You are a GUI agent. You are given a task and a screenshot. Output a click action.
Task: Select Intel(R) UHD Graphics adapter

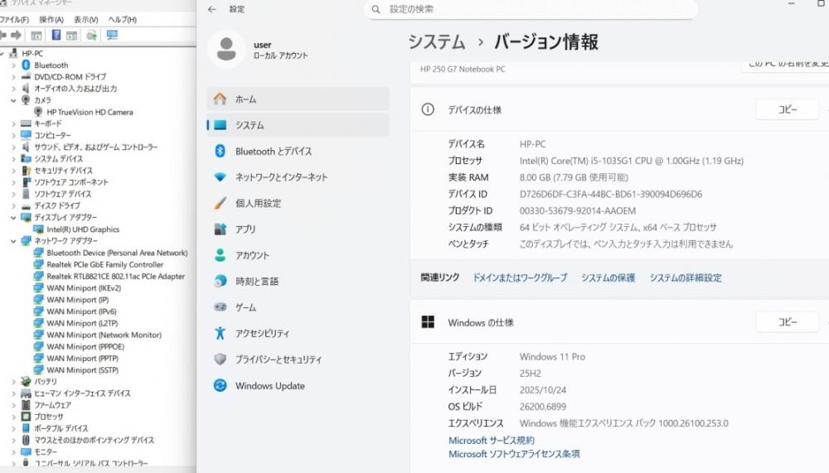[x=83, y=229]
